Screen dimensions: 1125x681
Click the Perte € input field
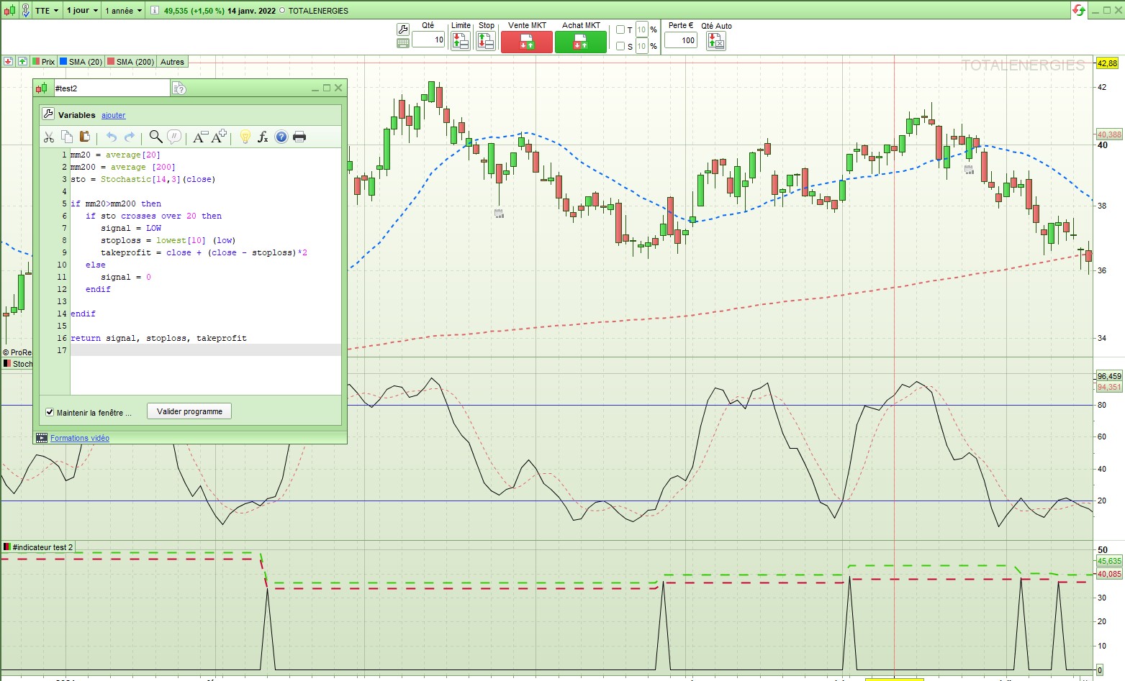[x=680, y=40]
